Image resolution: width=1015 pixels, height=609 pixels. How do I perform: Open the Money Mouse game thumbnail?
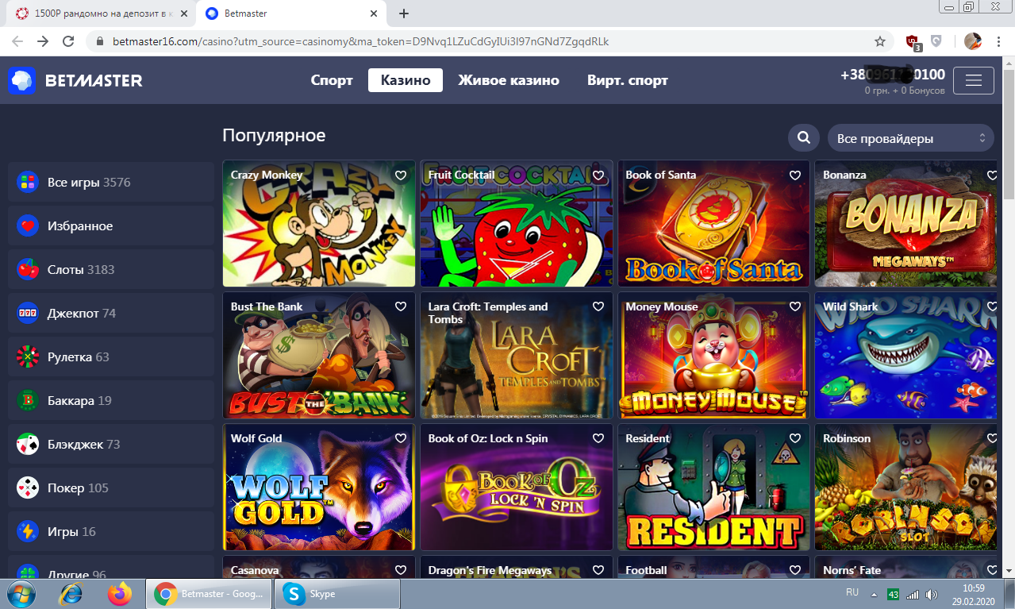pos(713,356)
